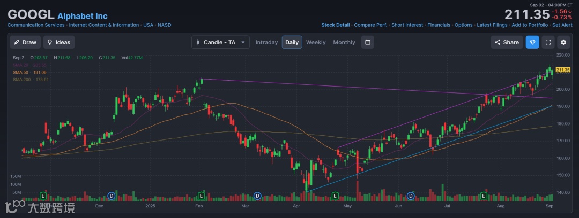
Task: Open the Communication Services sector link
Action: (36, 25)
